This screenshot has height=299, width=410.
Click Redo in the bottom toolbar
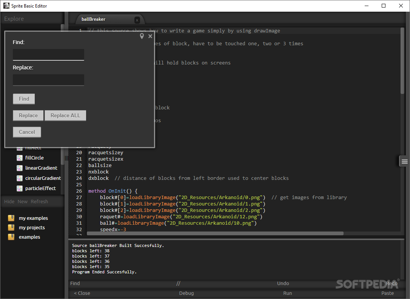coord(392,283)
